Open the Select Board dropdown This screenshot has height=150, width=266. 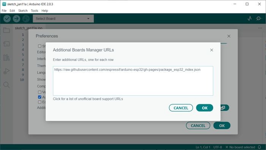point(63,19)
